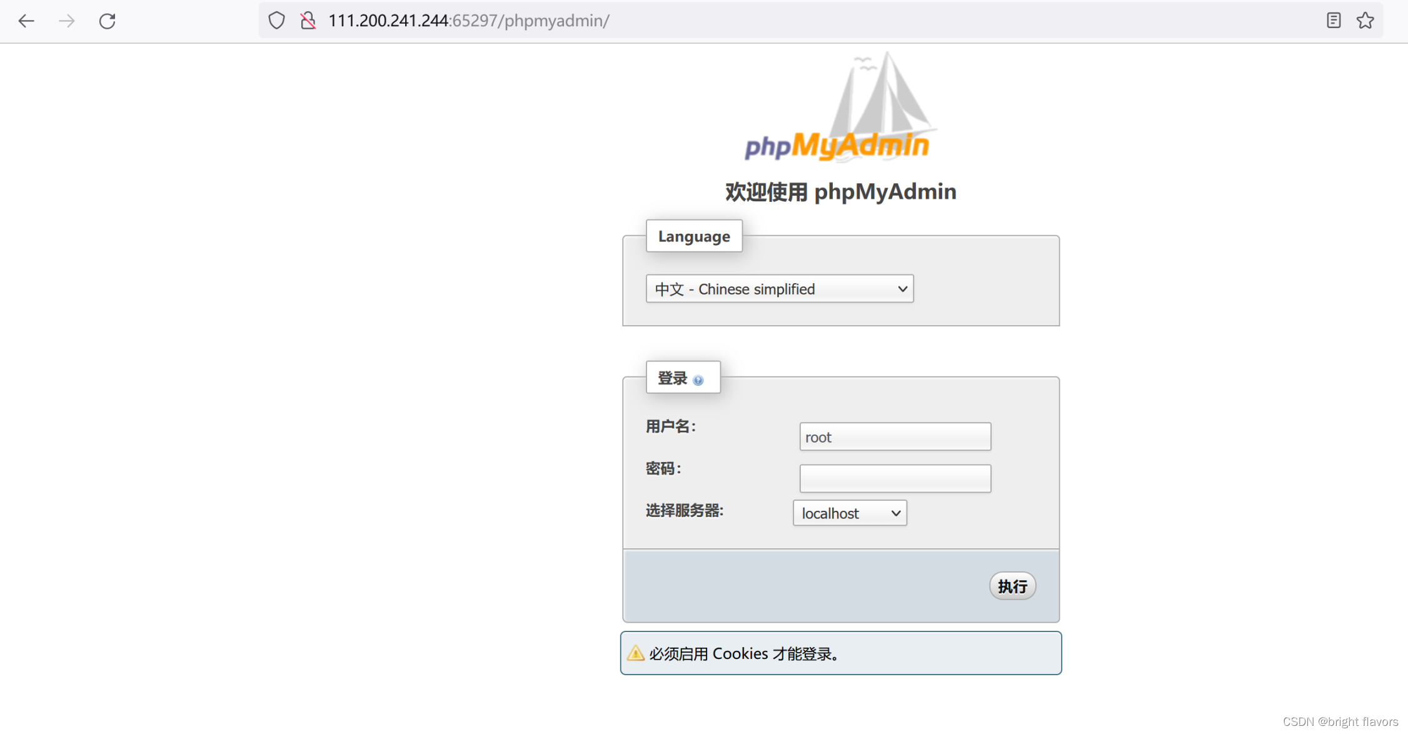Go back with the browser back arrow
Screen dimensions: 1408x734
pyautogui.click(x=26, y=21)
